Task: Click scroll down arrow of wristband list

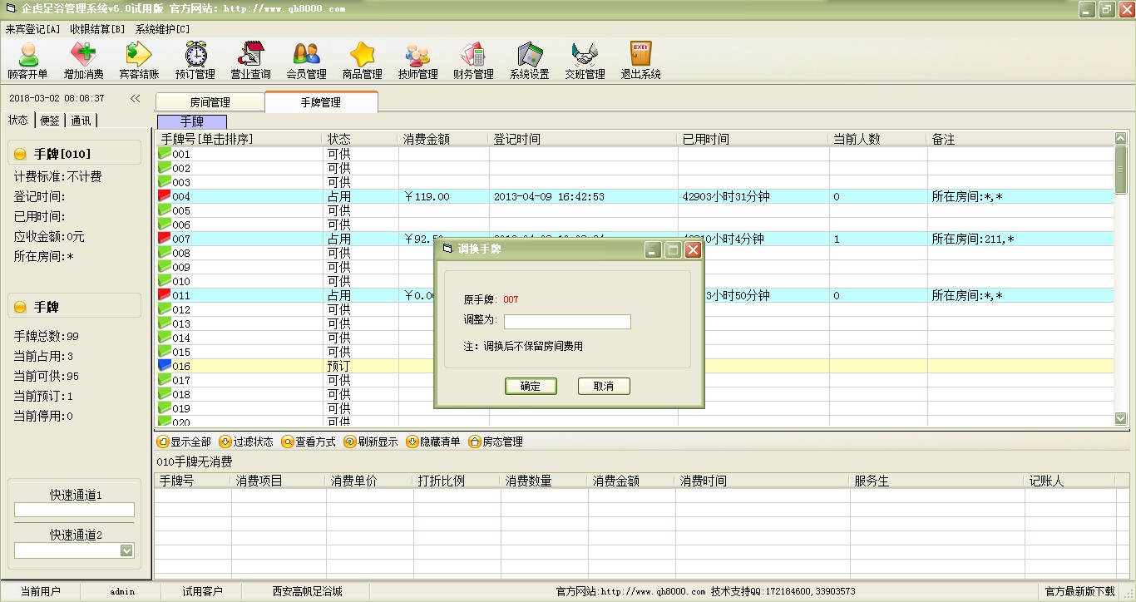Action: (x=1121, y=419)
